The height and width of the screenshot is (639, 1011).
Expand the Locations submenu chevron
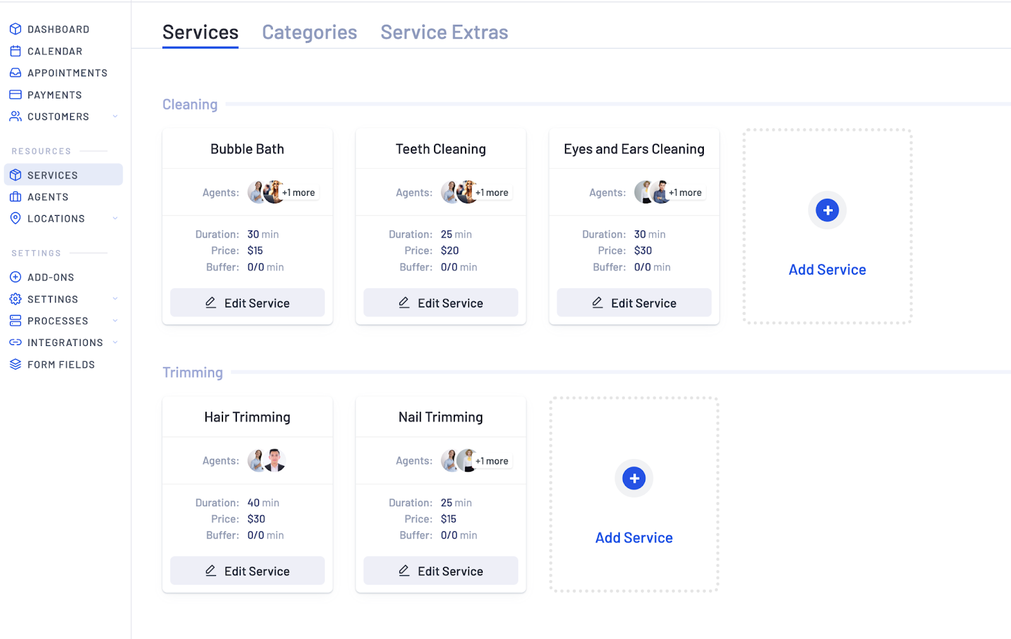[115, 218]
